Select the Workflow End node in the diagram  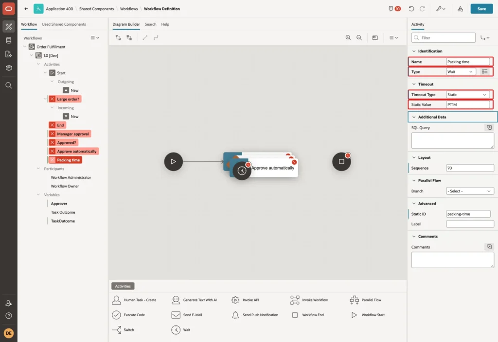tap(341, 161)
